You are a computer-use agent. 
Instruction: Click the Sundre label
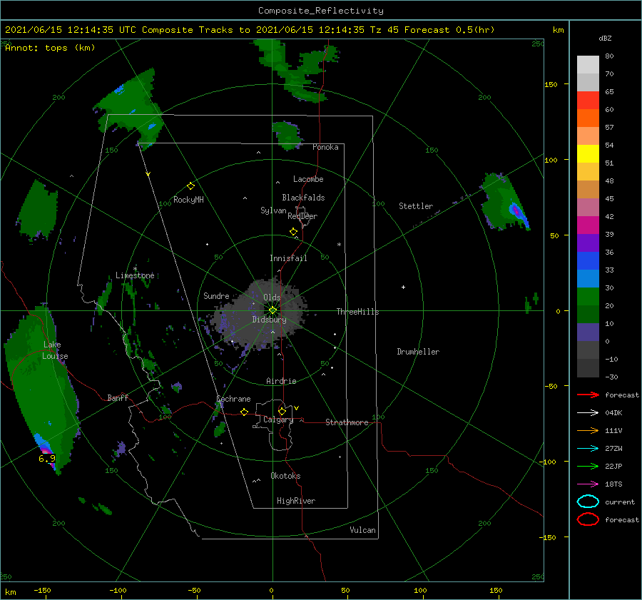click(216, 296)
